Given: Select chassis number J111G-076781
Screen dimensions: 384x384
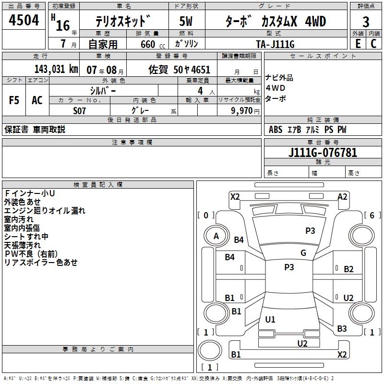Looking at the screenshot, I should tap(323, 152).
